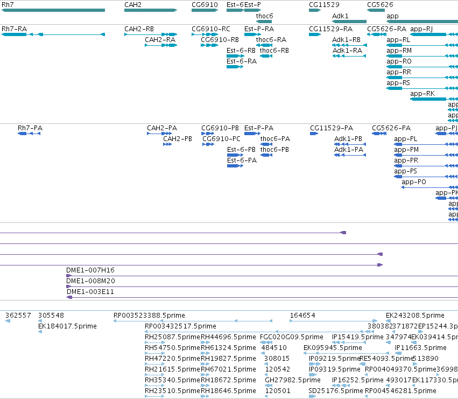Select the RP003523388.5prime label

click(x=149, y=316)
